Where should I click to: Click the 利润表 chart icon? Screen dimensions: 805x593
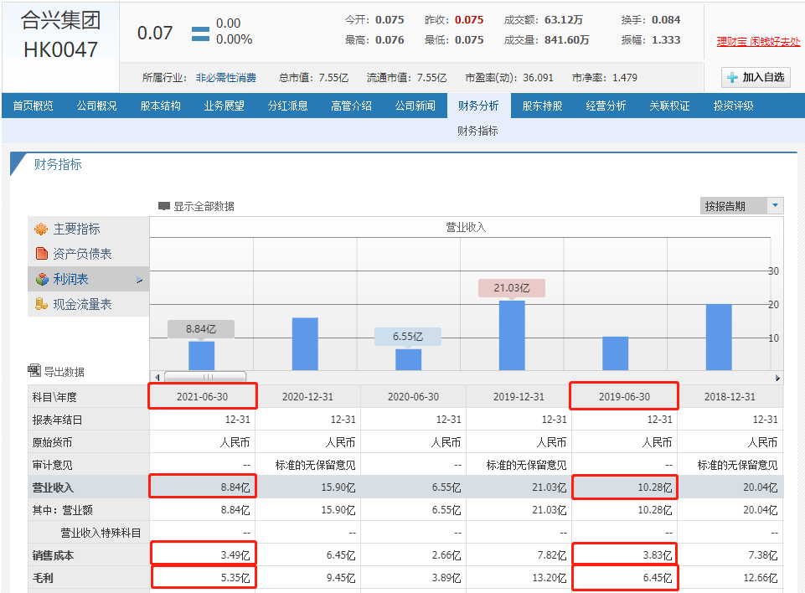pos(41,279)
